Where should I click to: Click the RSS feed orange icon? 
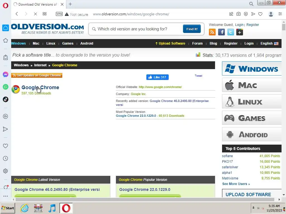pos(212,32)
